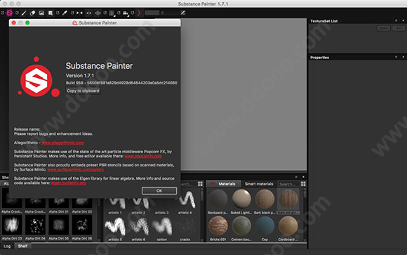The width and height of the screenshot is (407, 255).
Task: Select the Paint brush tool in toolbar
Action: point(24,13)
